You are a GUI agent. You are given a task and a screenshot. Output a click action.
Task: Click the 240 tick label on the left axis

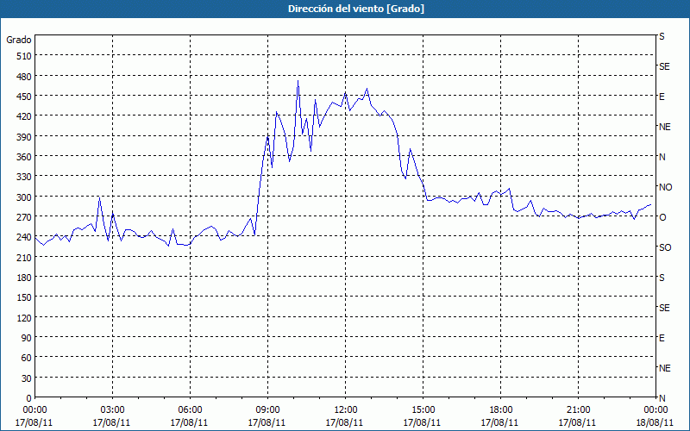click(x=24, y=238)
